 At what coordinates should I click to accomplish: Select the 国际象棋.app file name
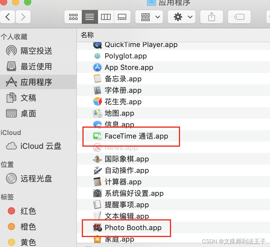[127, 159]
